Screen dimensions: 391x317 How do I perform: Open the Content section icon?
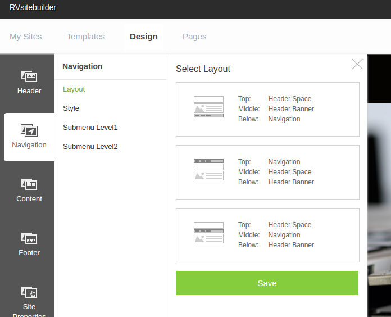[x=29, y=184]
